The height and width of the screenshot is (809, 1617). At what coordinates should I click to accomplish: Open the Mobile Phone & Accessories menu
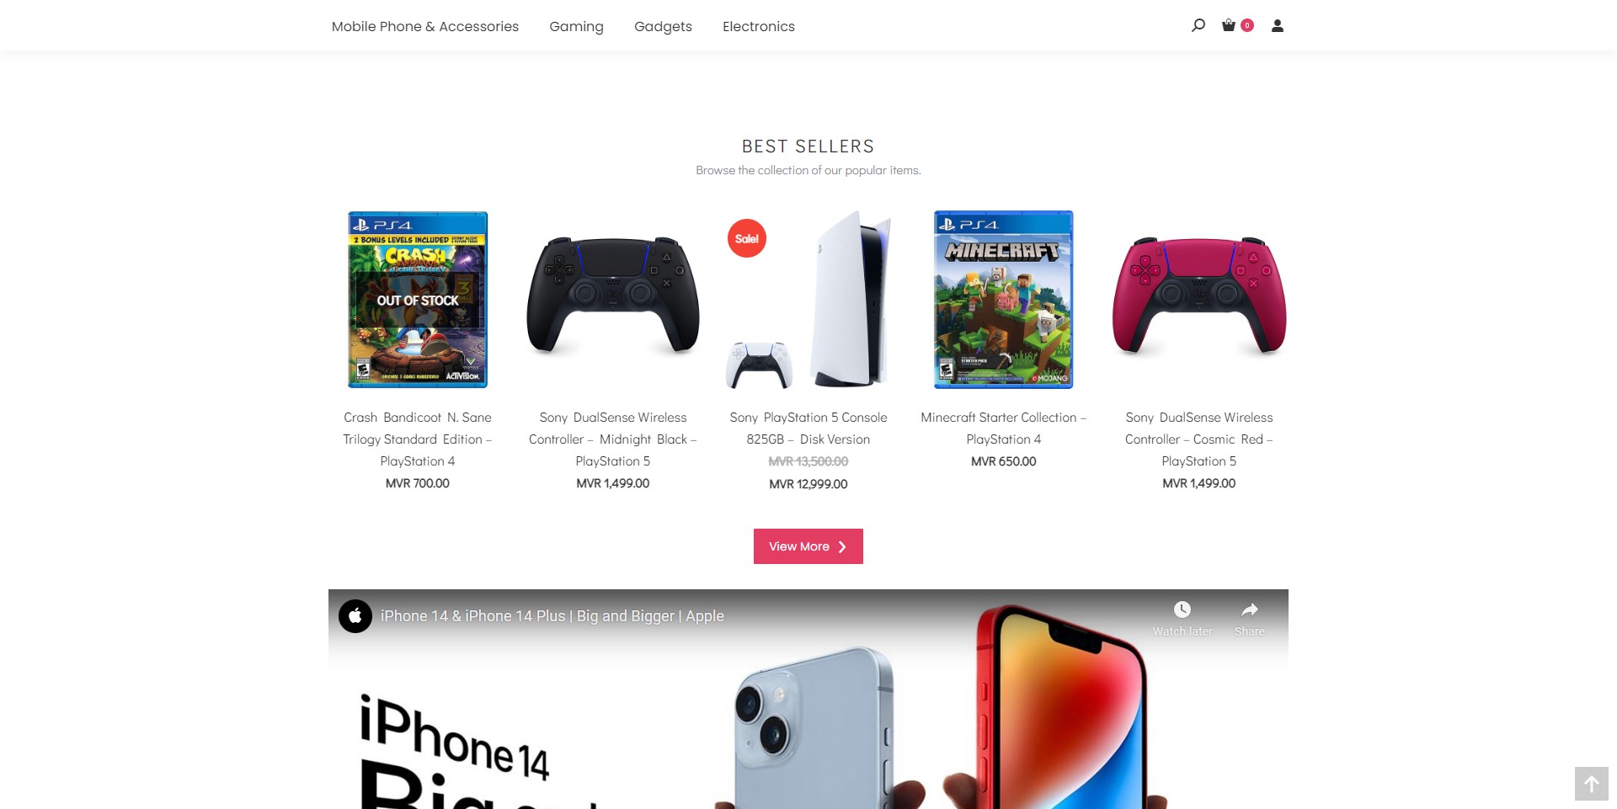(x=425, y=26)
